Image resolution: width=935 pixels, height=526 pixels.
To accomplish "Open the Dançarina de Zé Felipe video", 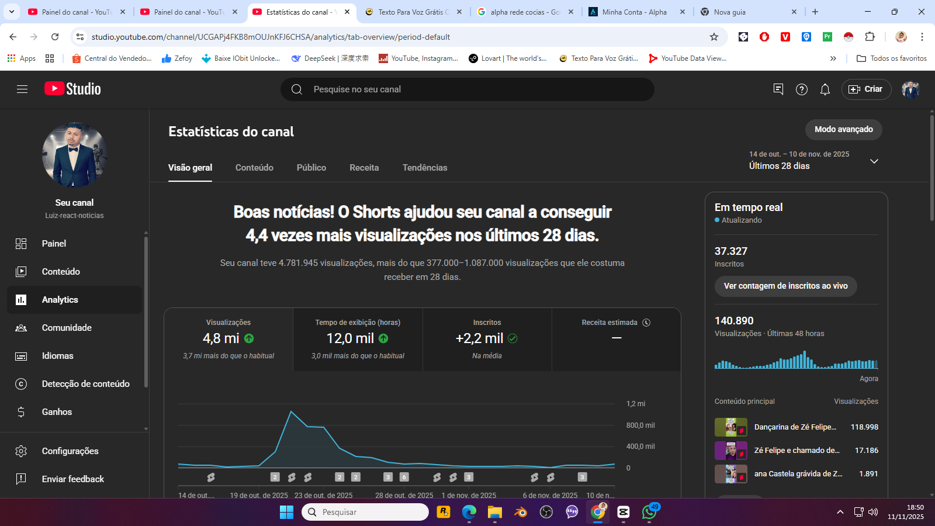I will coord(797,427).
